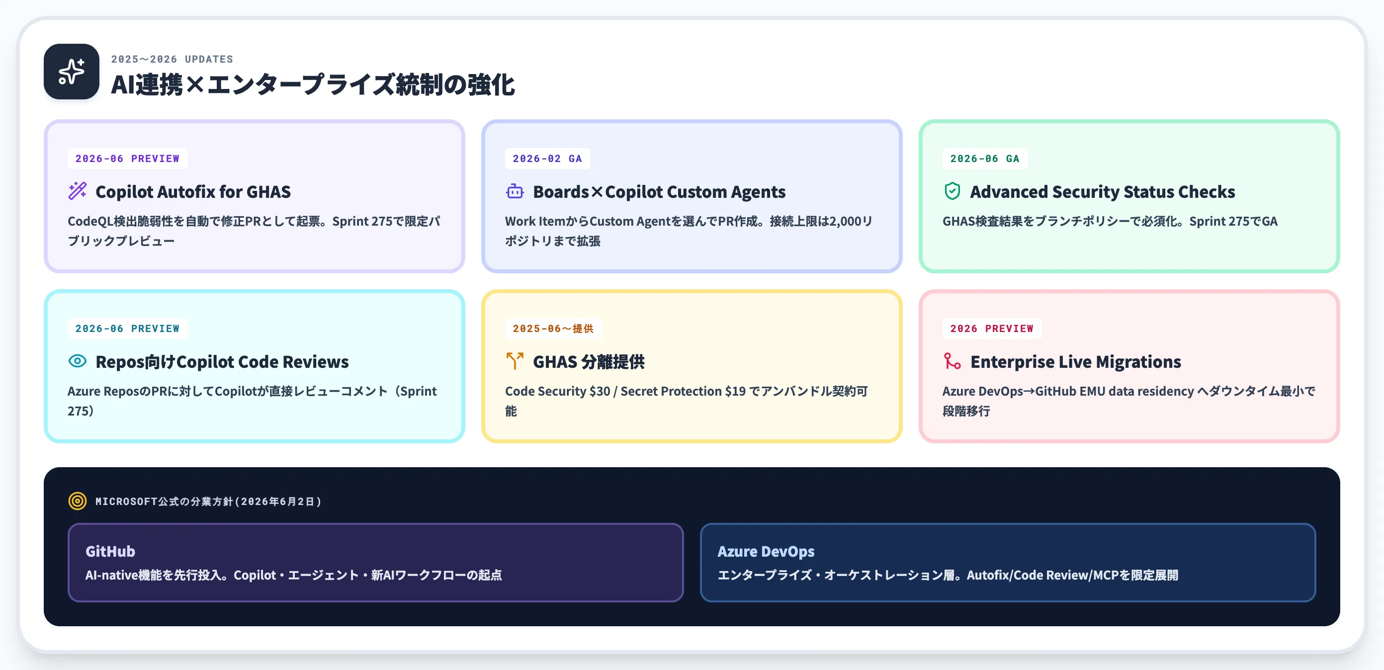
Task: Click the Azure ReposのPRに対して description
Action: coord(253,401)
